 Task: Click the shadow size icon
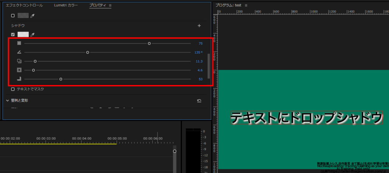click(19, 70)
